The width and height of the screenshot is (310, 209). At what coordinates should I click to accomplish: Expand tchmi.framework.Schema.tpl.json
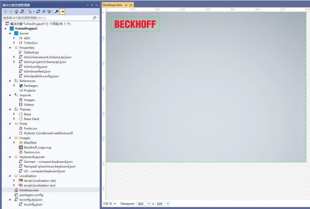[14, 57]
